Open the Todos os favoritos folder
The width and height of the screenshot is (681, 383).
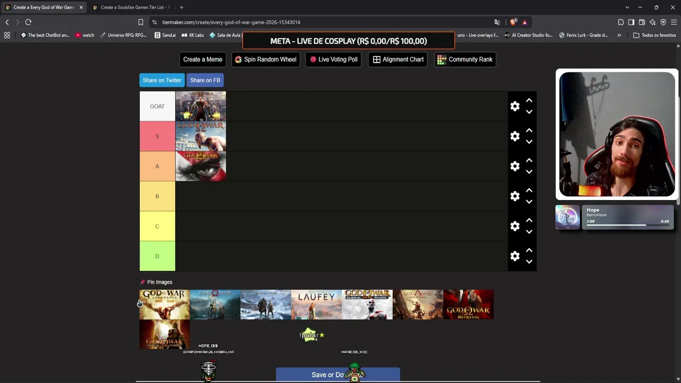click(654, 35)
